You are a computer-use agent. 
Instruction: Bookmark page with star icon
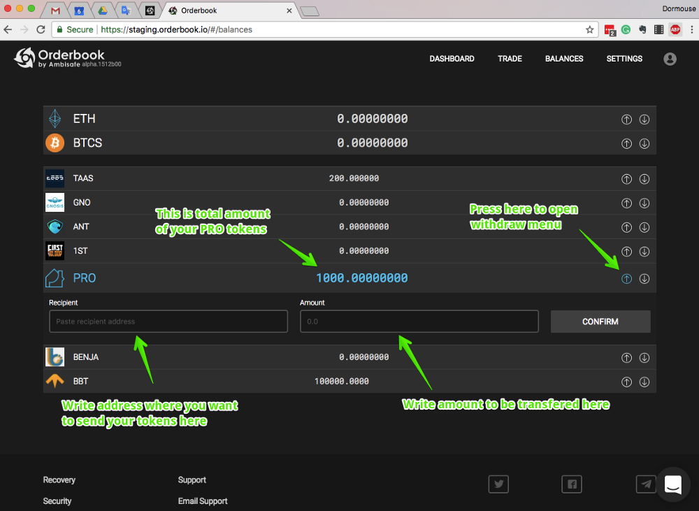click(x=589, y=29)
